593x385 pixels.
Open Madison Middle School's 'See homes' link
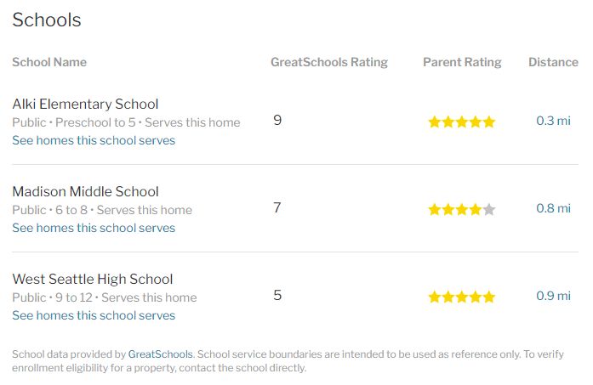click(x=94, y=228)
